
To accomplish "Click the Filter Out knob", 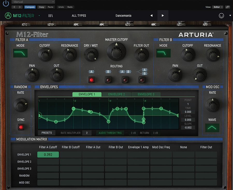I will [x=142, y=55].
